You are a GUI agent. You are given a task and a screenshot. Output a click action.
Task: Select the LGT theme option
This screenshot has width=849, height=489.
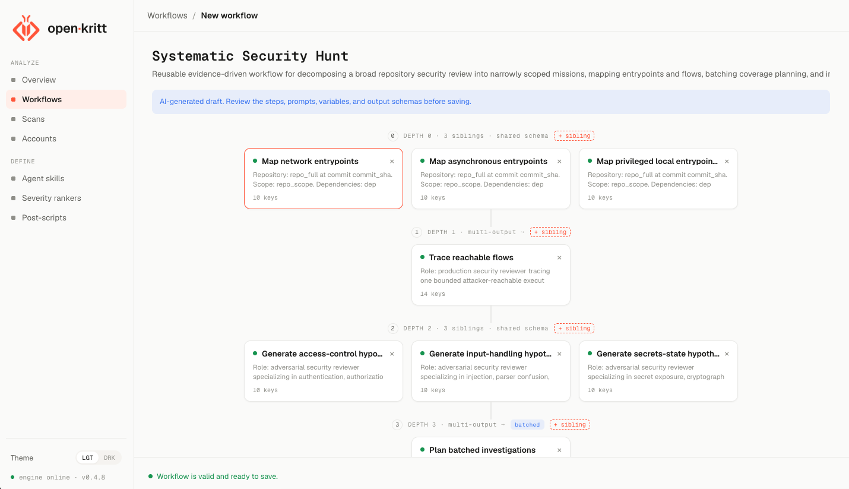[88, 458]
